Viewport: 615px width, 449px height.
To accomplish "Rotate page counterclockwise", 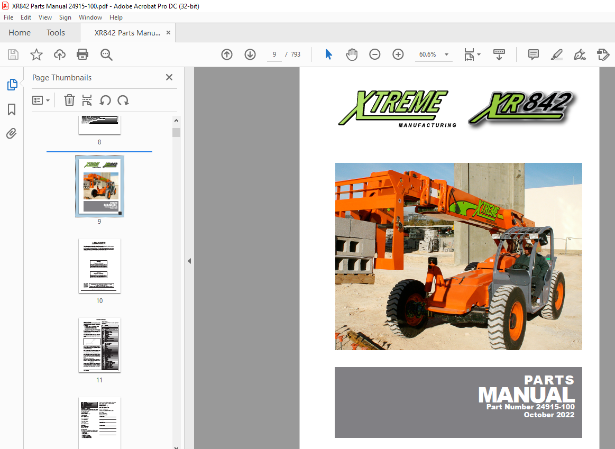I will click(105, 100).
